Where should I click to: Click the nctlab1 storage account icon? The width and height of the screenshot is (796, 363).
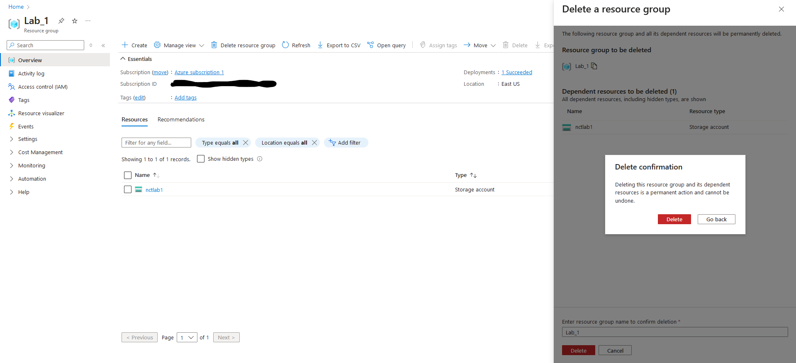(x=139, y=189)
